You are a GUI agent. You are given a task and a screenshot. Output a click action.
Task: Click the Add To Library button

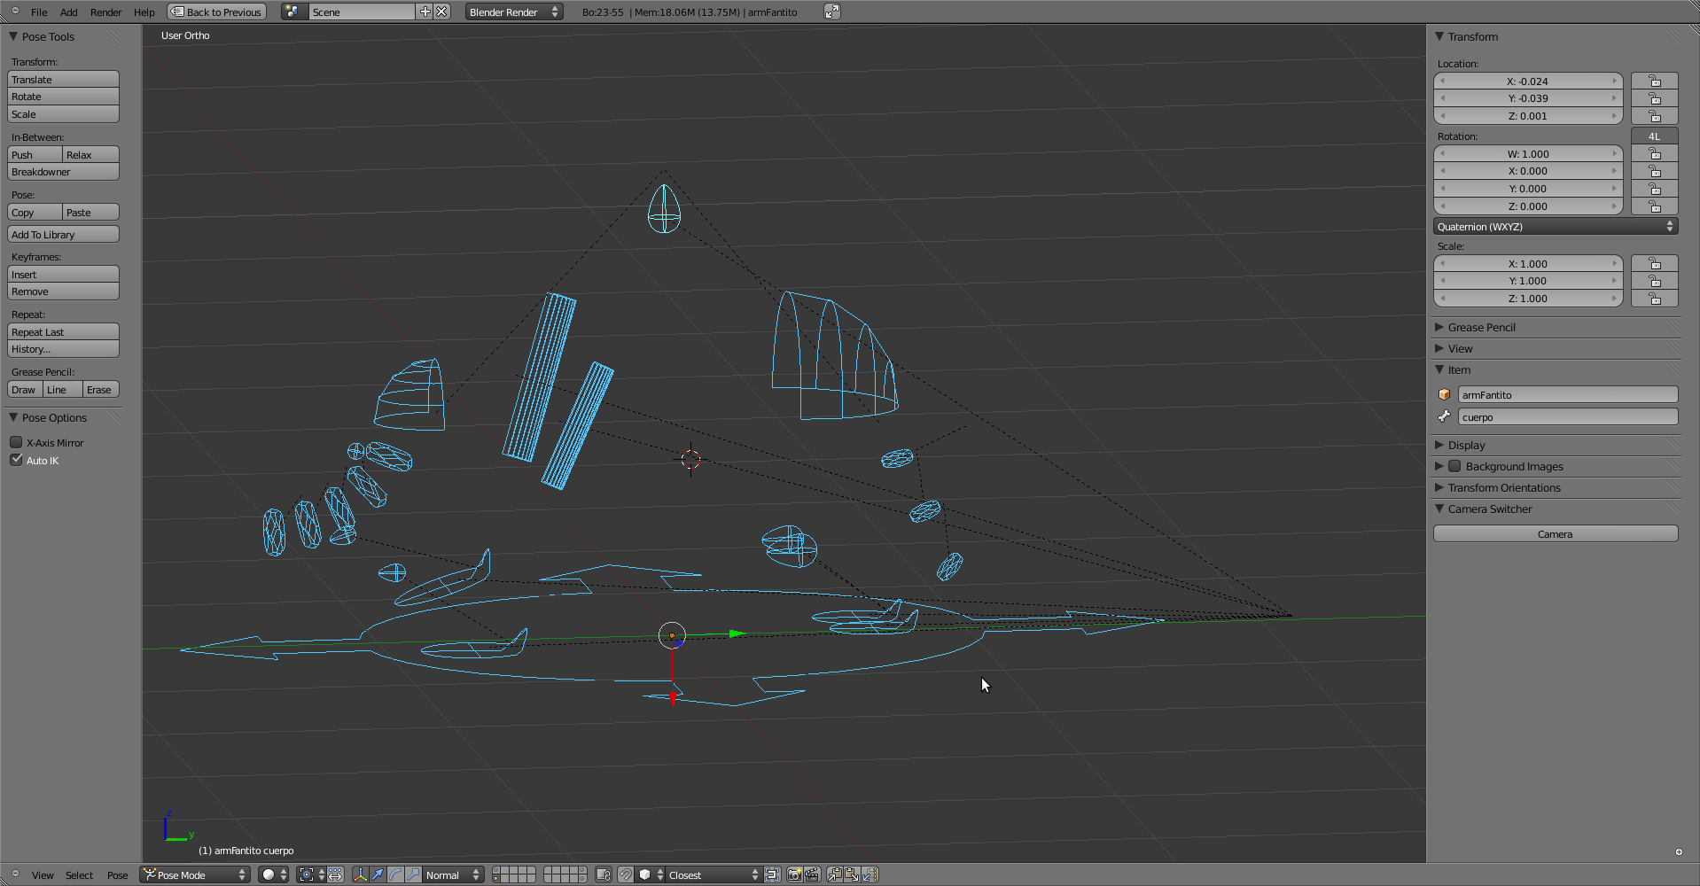pyautogui.click(x=63, y=235)
